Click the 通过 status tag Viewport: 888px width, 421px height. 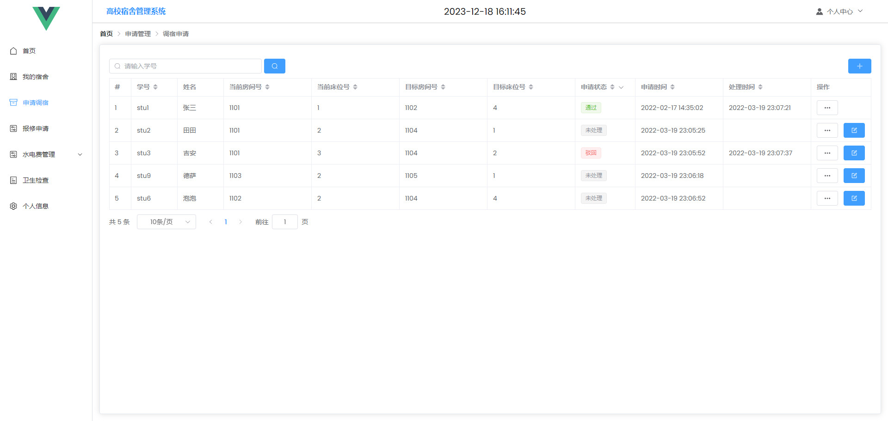tap(591, 108)
